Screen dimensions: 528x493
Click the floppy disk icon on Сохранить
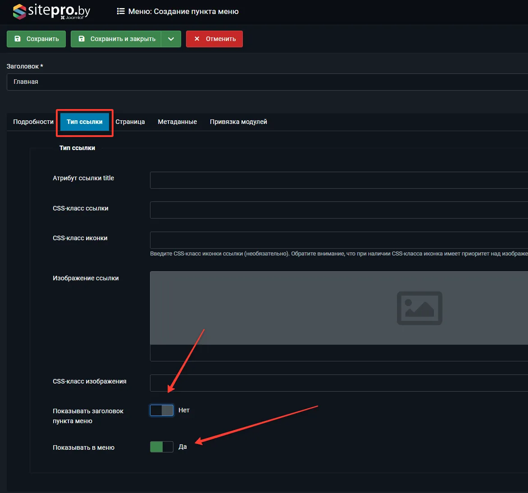[18, 39]
